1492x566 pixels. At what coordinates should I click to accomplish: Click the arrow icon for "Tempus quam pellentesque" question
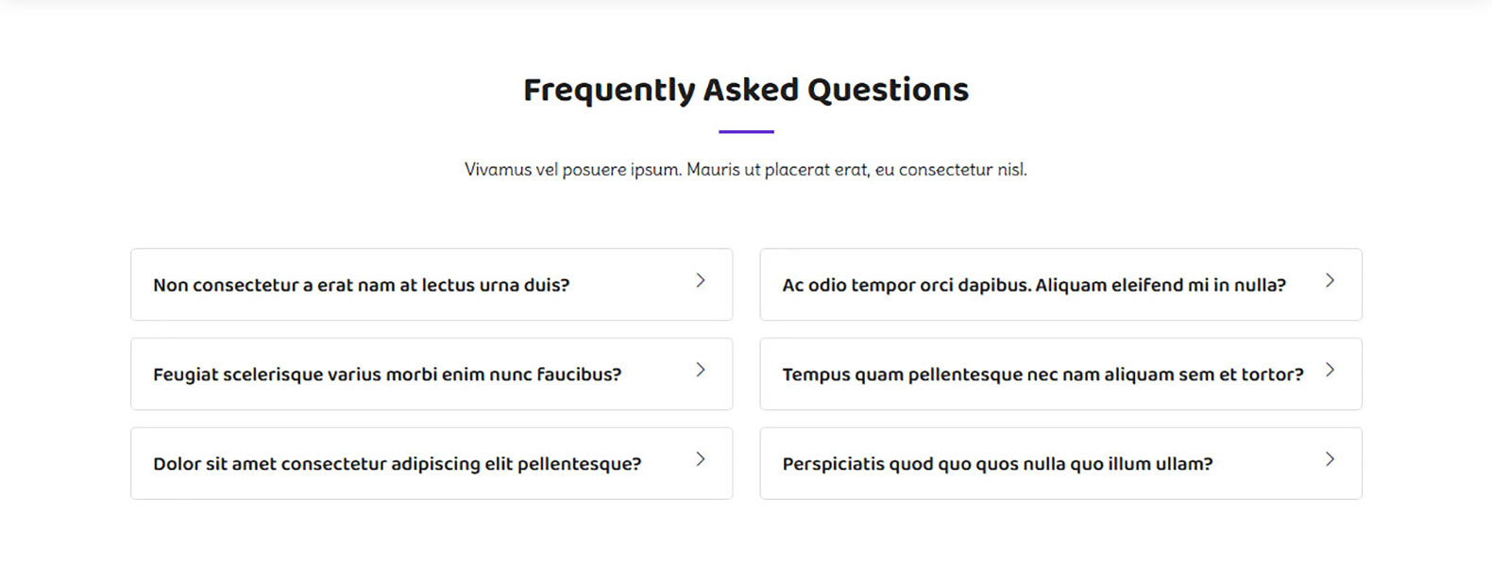pos(1330,370)
